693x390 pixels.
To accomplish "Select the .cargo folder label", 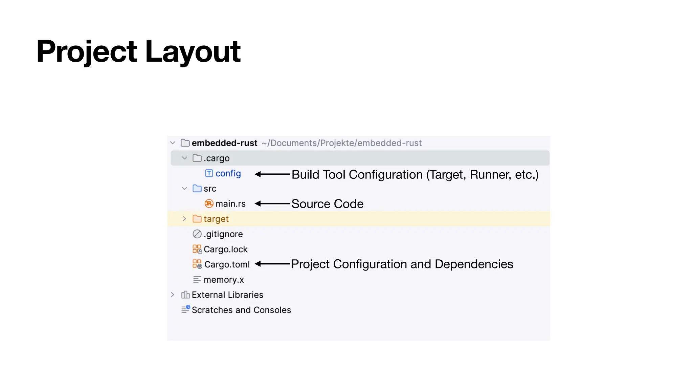I will pos(217,158).
